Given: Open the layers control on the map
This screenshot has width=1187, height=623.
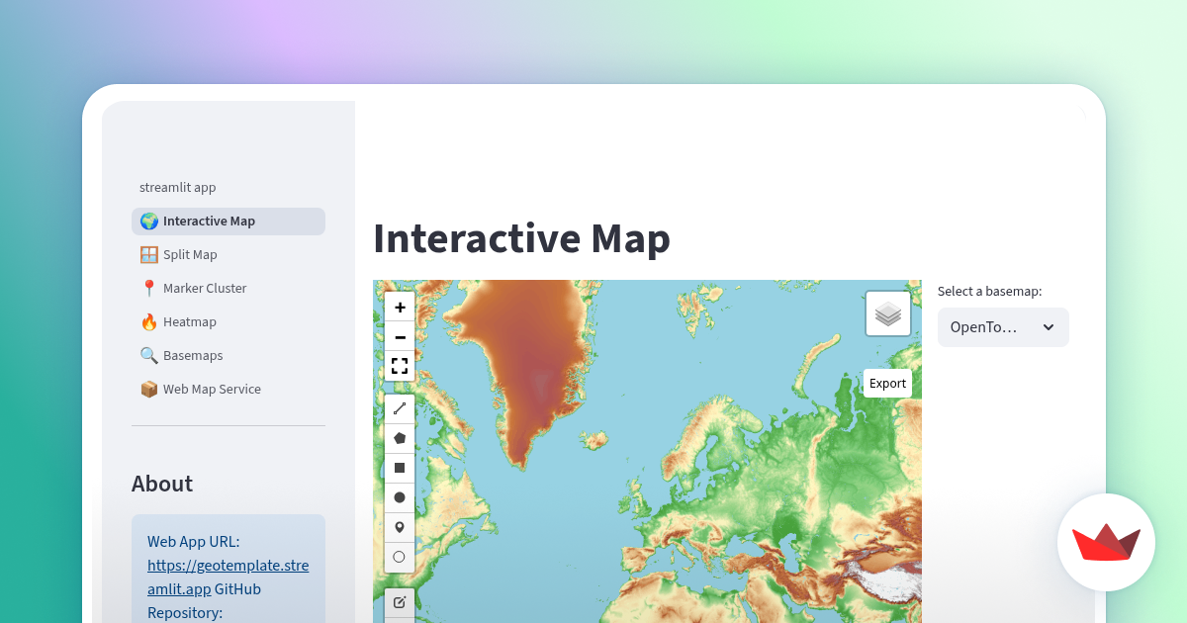Looking at the screenshot, I should (887, 312).
